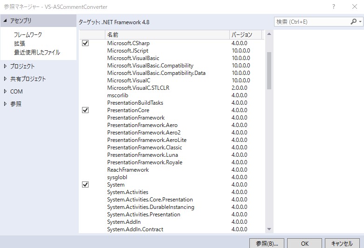Click Microsoft.CSharp assembly name
The image size is (364, 248).
click(128, 43)
